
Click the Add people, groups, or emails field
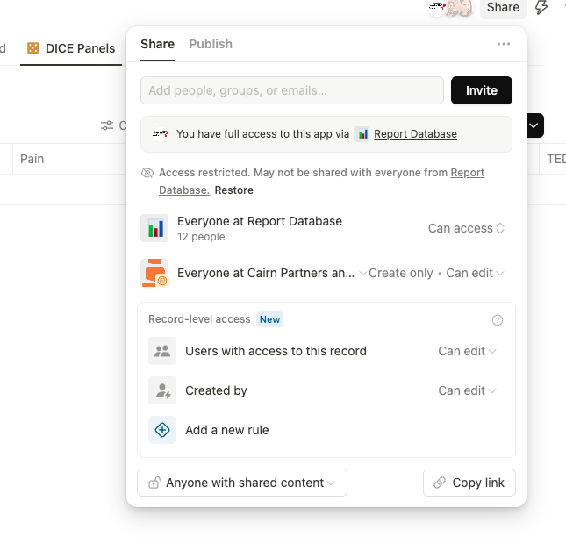coord(292,90)
